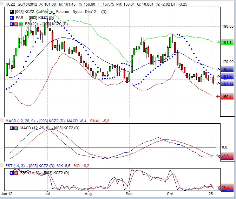This screenshot has height=199, width=236.
Task: Select the 157.75 last price tag
Action: pyautogui.click(x=227, y=83)
